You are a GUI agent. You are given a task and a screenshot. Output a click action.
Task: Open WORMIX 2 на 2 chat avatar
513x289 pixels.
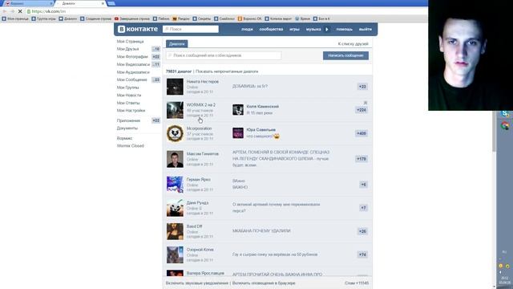[x=175, y=110]
